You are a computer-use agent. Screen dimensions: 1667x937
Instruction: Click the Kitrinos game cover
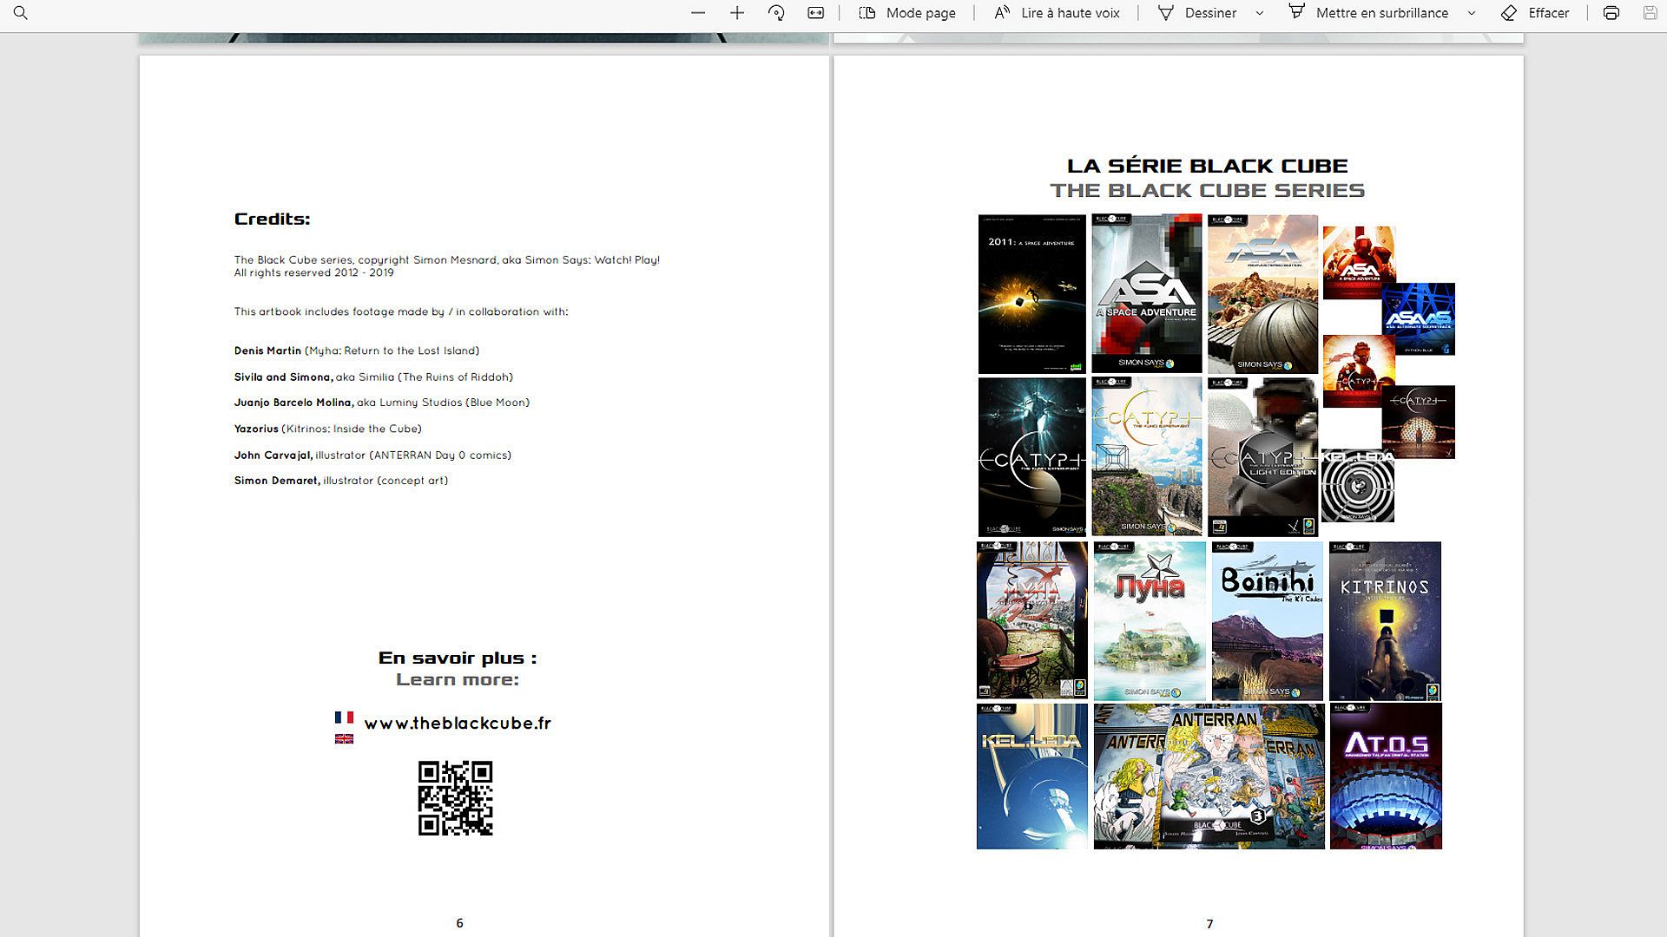(x=1385, y=621)
